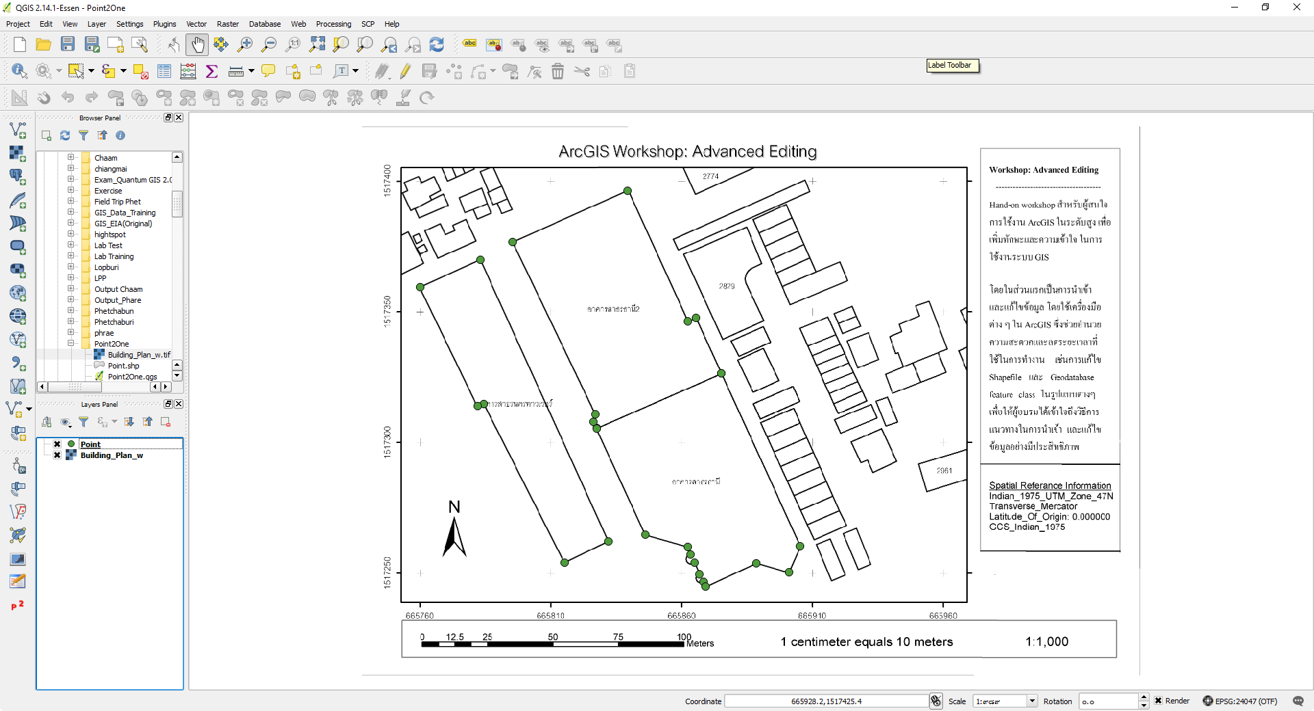
Task: Select Point2One.qgs in Browser tree
Action: tap(132, 377)
